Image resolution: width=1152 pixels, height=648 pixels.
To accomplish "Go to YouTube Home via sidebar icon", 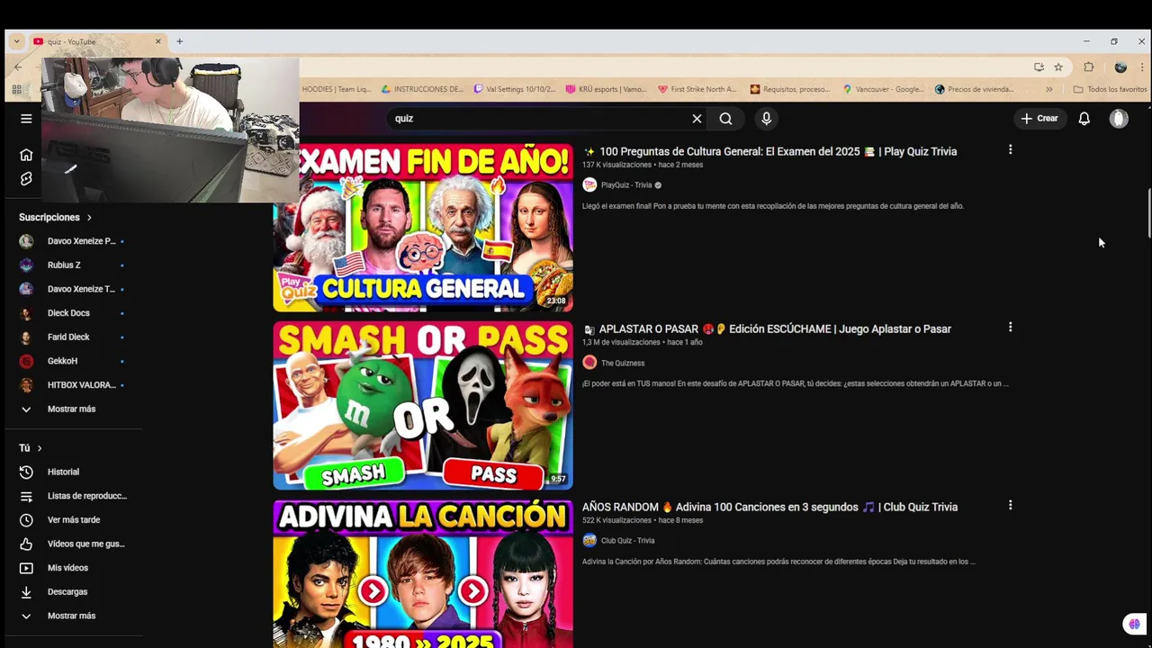I will tap(26, 155).
